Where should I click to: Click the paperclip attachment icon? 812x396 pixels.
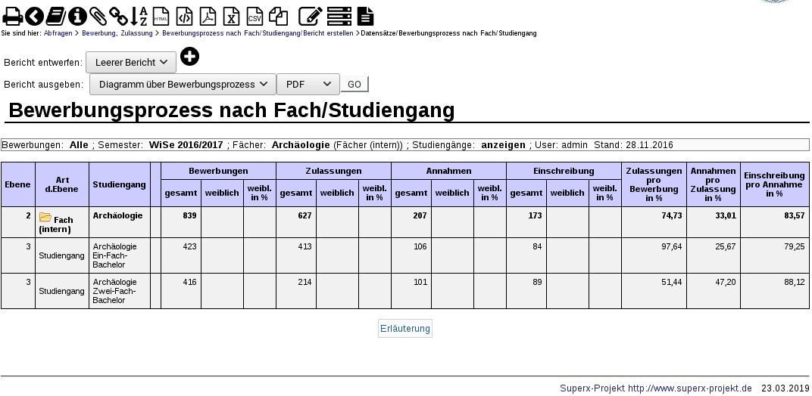(98, 16)
